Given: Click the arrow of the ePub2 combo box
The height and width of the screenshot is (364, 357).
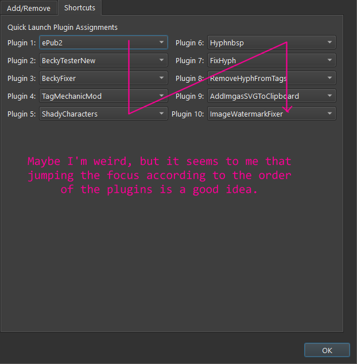Looking at the screenshot, I should tap(162, 42).
